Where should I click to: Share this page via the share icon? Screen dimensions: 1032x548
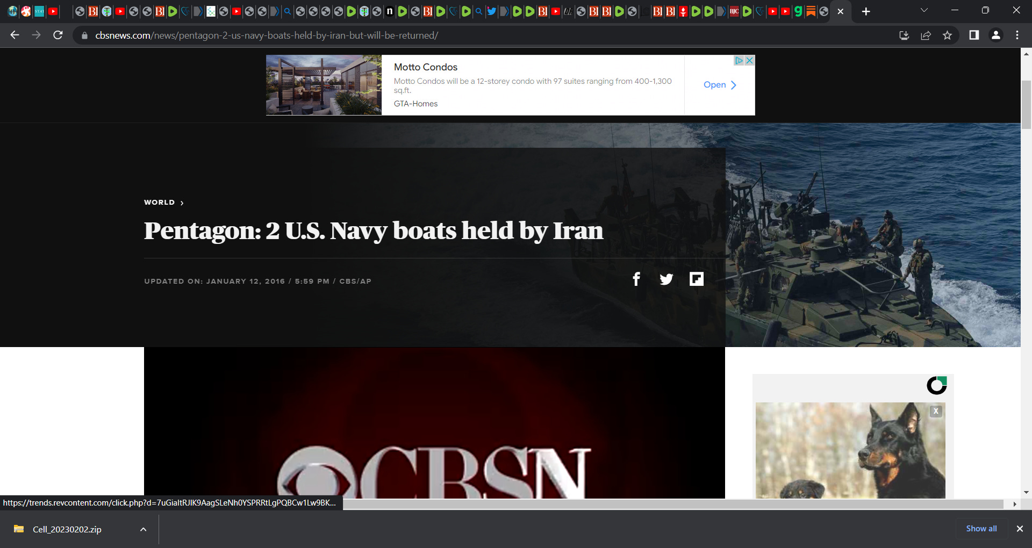point(926,35)
